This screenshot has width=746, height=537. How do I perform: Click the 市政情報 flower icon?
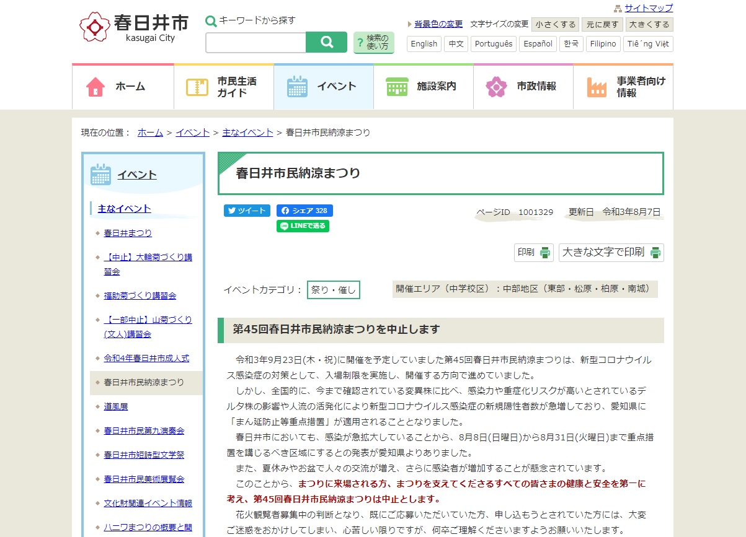tap(497, 87)
